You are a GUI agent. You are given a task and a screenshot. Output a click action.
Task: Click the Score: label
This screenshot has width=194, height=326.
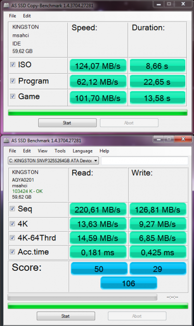point(27,267)
